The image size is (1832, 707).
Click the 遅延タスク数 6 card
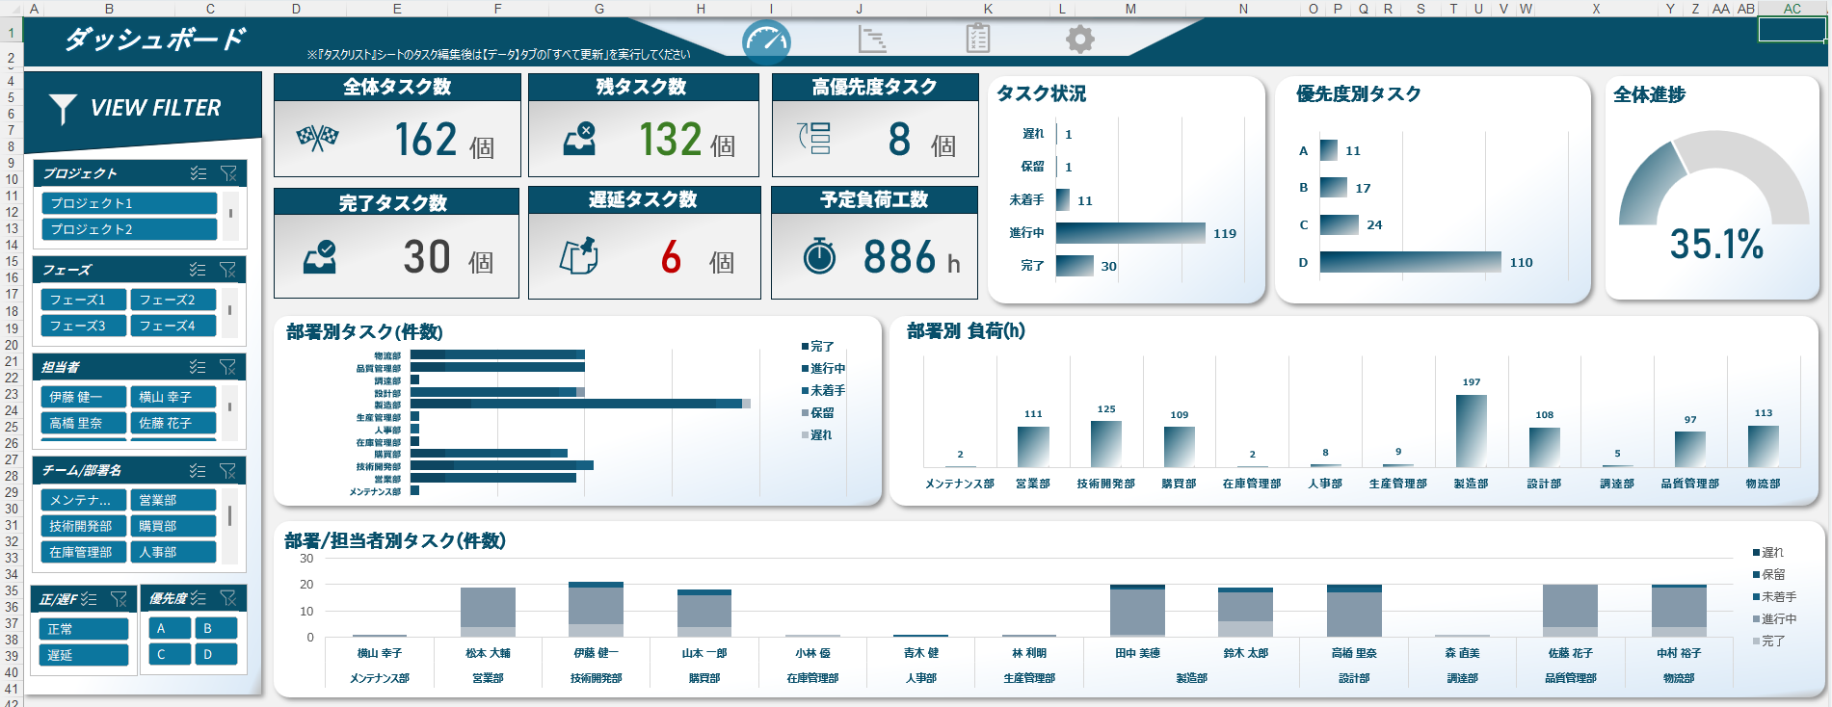click(x=643, y=243)
